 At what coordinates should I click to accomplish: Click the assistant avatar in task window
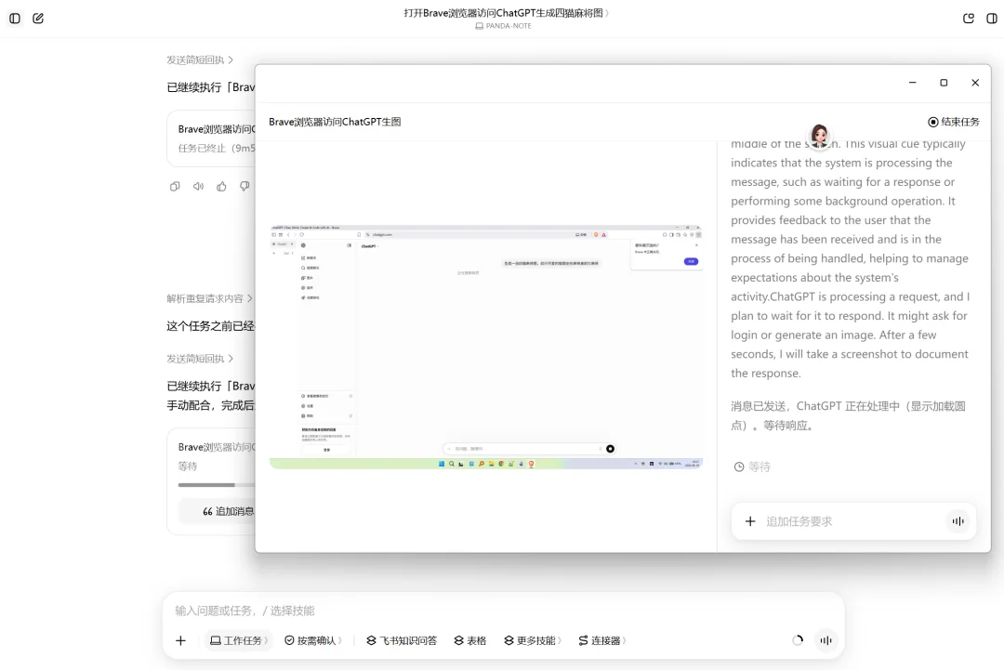click(x=820, y=136)
